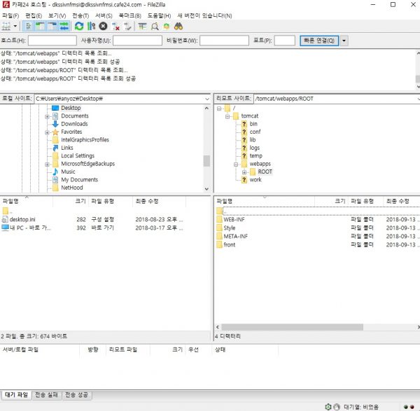Open the 보기(V) menu
The height and width of the screenshot is (411, 420).
tap(57, 15)
